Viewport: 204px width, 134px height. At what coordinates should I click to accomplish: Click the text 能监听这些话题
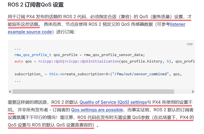(23, 24)
